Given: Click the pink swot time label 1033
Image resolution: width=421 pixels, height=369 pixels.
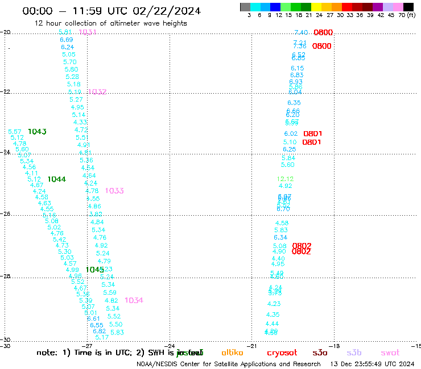Looking at the screenshot, I should click(114, 191).
